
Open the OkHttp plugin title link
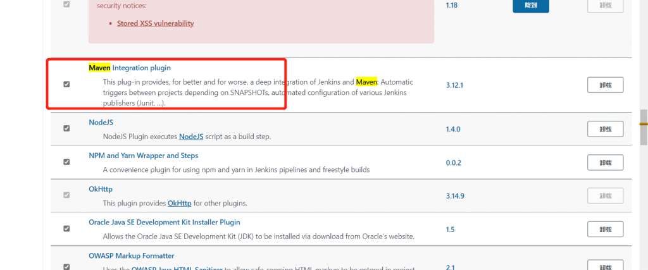coord(101,189)
